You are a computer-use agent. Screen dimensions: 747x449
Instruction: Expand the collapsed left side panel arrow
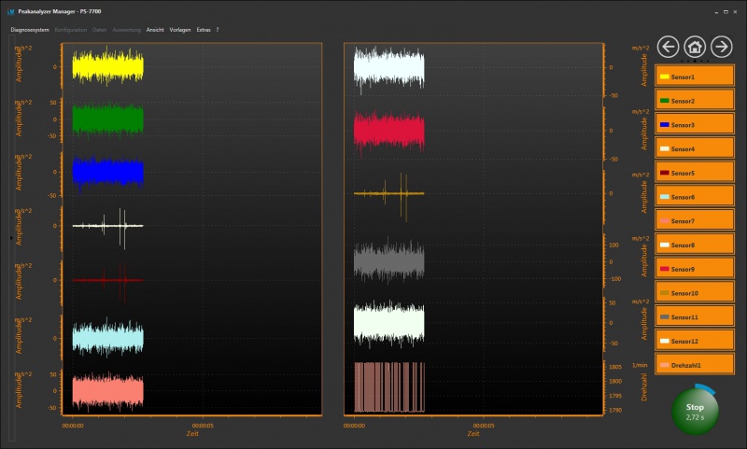(x=11, y=239)
